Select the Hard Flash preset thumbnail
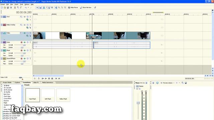The image size is (214, 120). coord(33,95)
